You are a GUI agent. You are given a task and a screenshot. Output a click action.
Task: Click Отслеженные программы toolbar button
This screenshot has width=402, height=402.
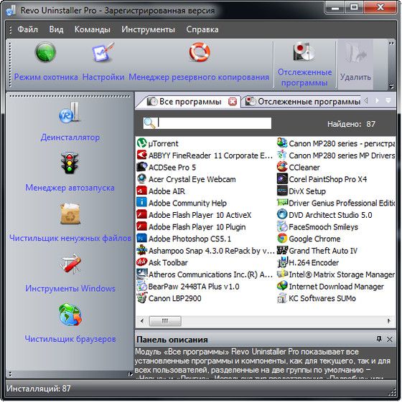pos(304,64)
